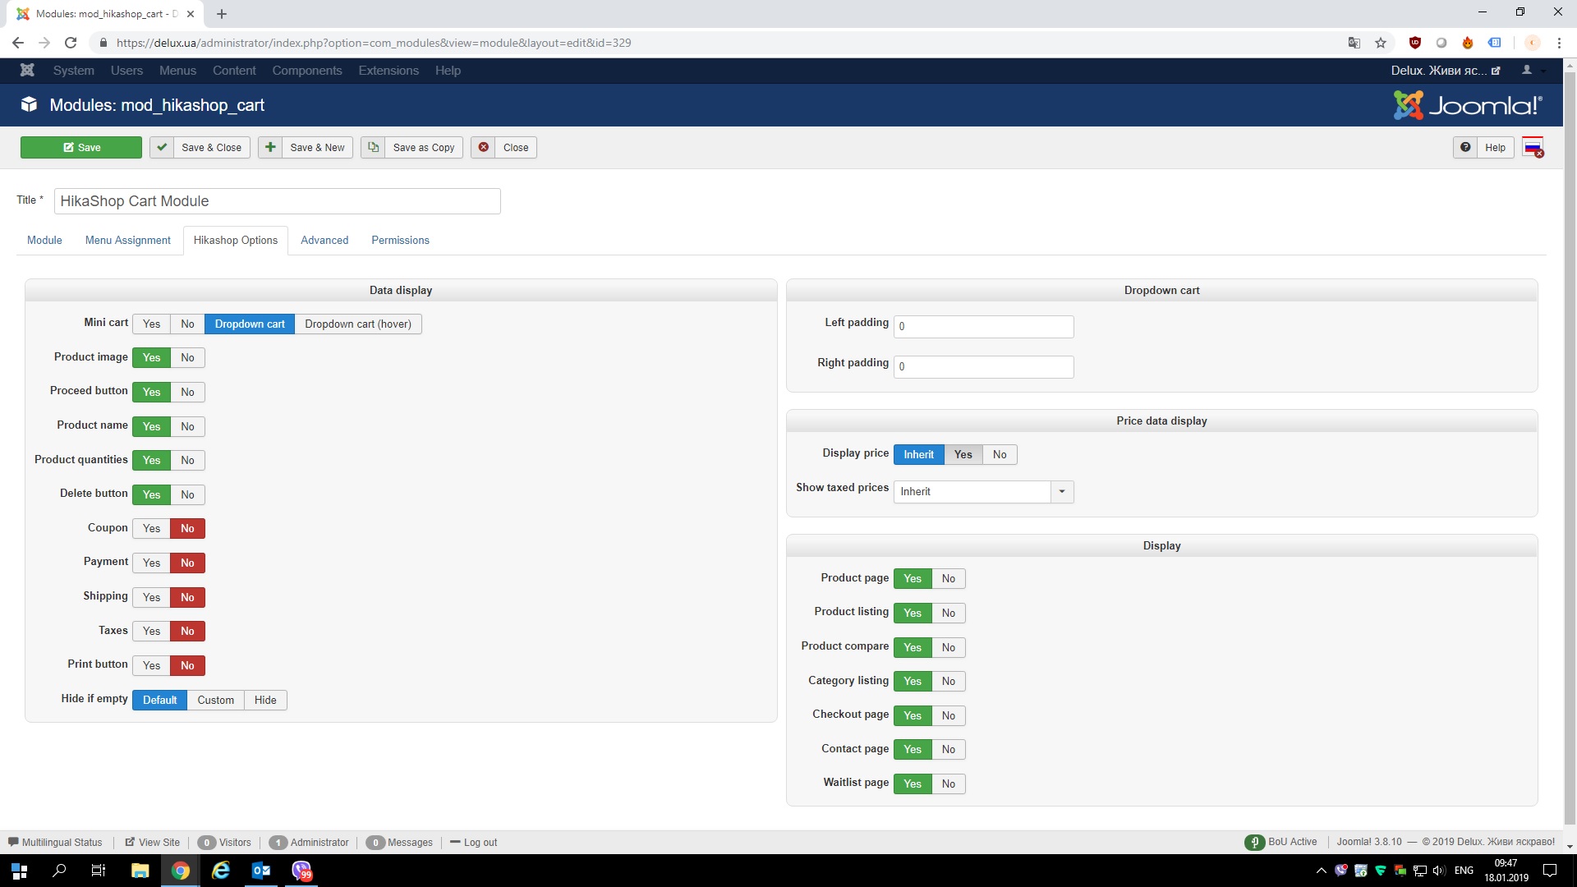The width and height of the screenshot is (1577, 887).
Task: Switch to the Advanced tab
Action: pyautogui.click(x=324, y=241)
